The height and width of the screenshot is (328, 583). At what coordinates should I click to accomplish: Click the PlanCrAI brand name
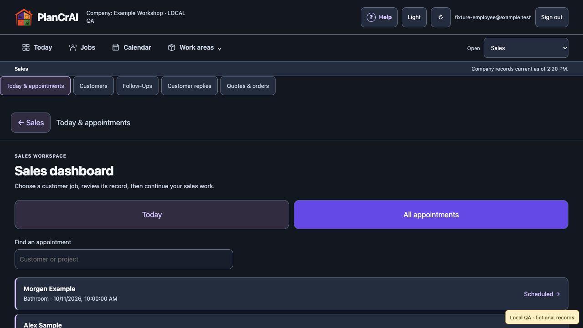(57, 17)
